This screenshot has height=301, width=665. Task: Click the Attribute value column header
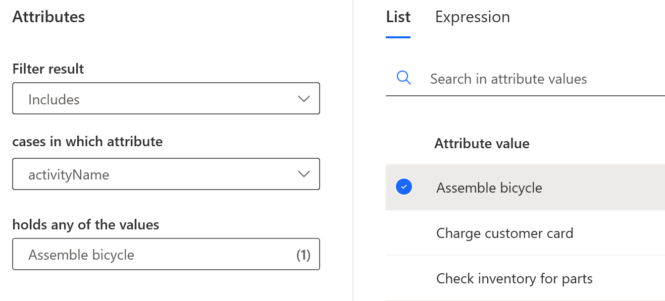pos(482,143)
